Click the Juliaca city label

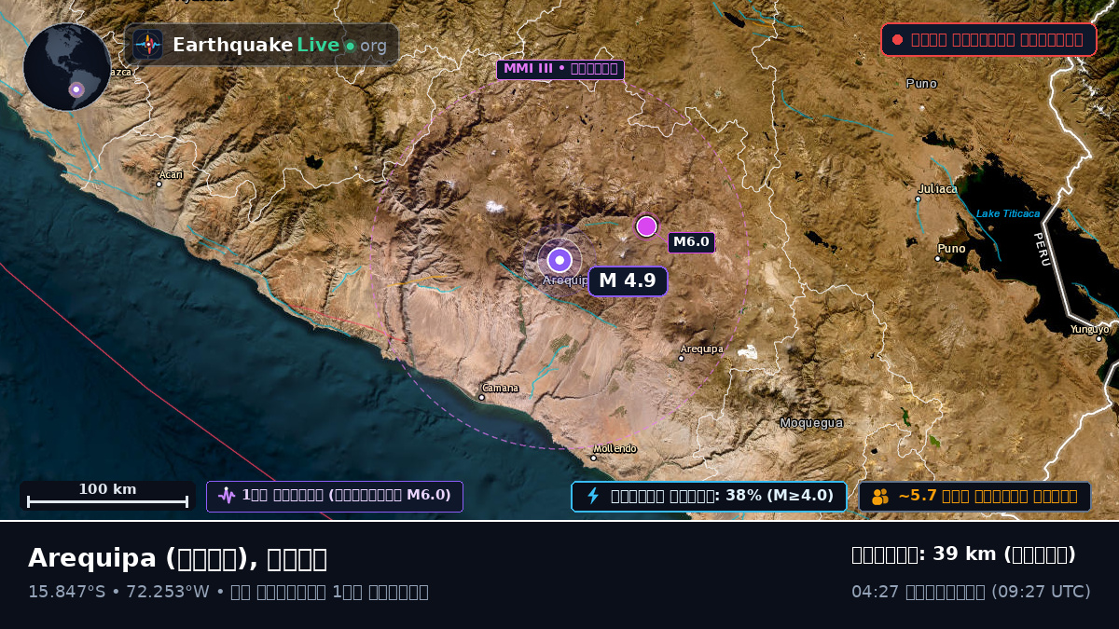coord(937,189)
